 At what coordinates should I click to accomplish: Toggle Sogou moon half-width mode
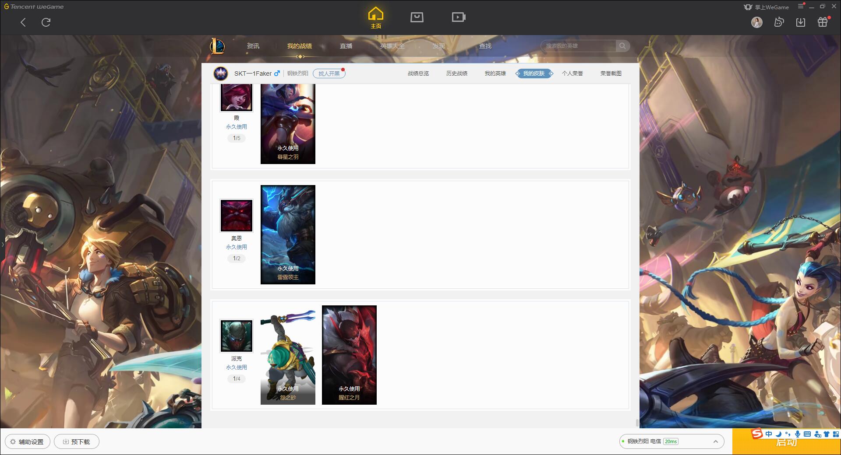[778, 434]
